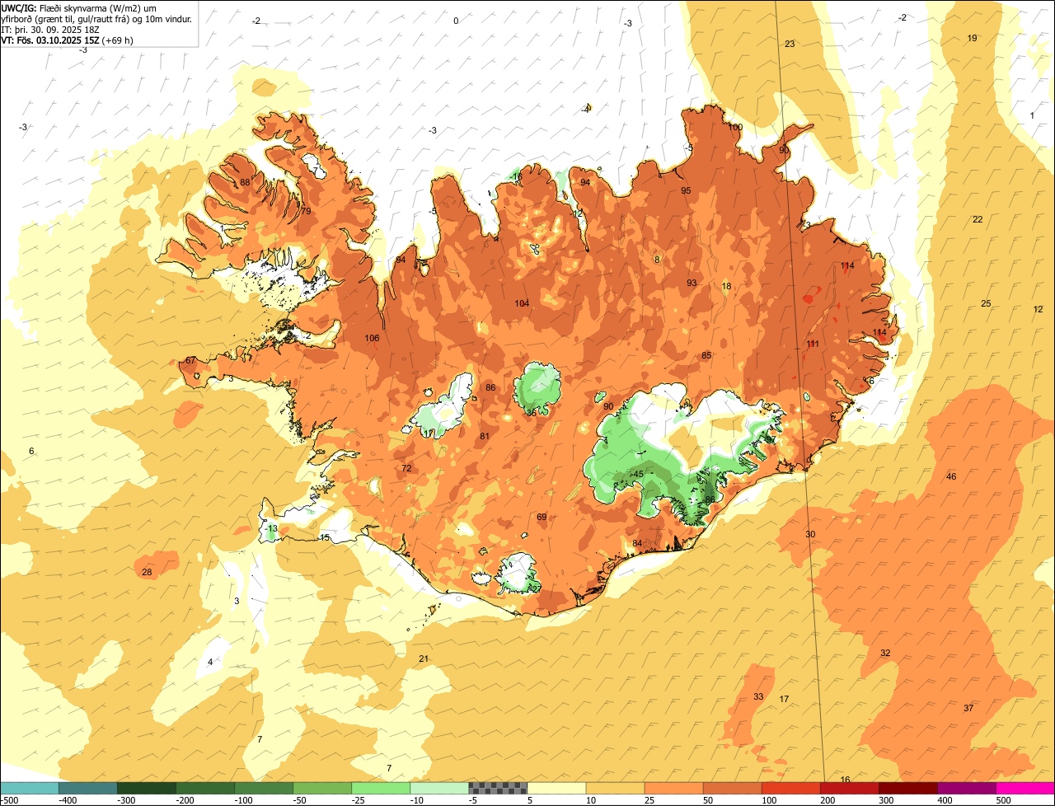This screenshot has width=1055, height=806.
Task: Select the legend scale label -50
Action: tap(298, 800)
